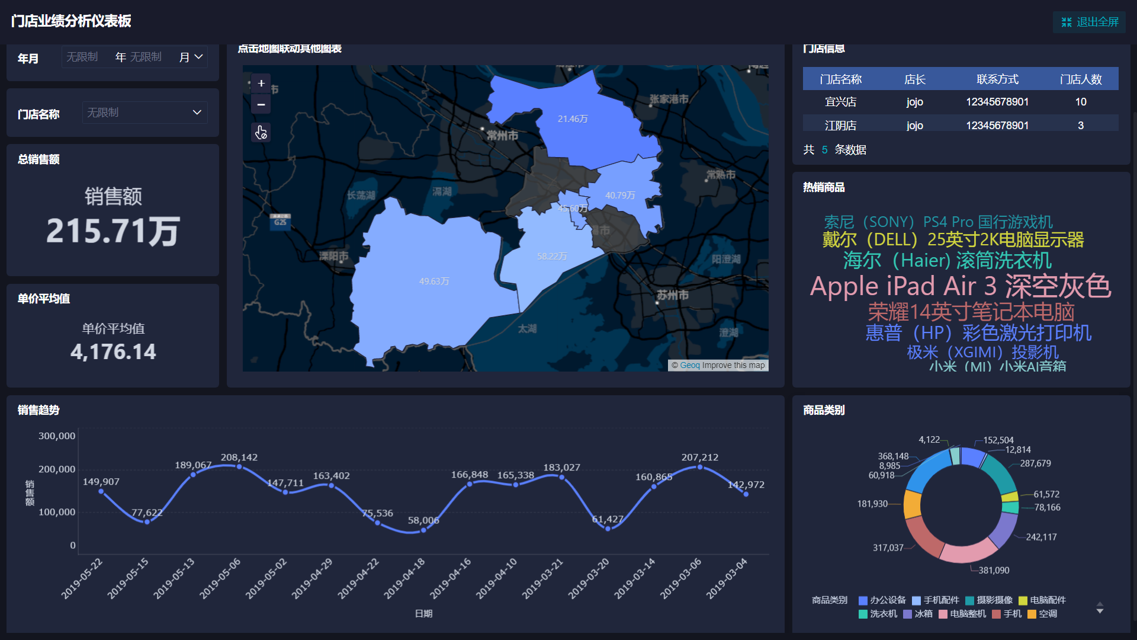
Task: Click the 2019-05-22 axis date label
Action: click(82, 579)
